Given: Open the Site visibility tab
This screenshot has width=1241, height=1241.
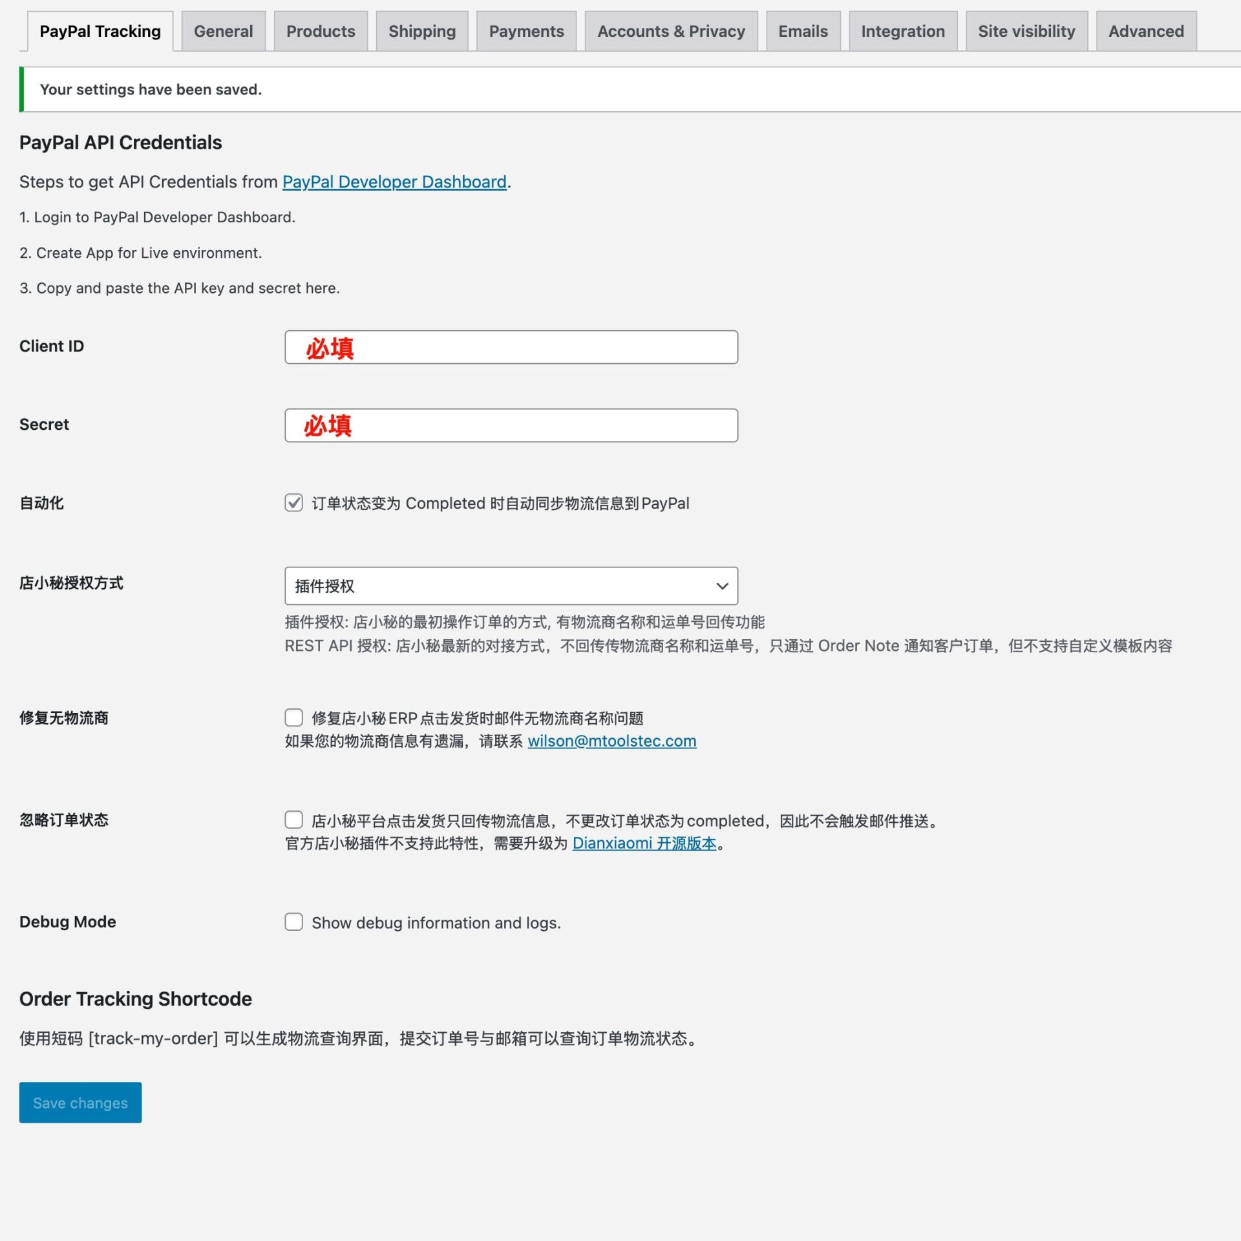Looking at the screenshot, I should 1026,31.
